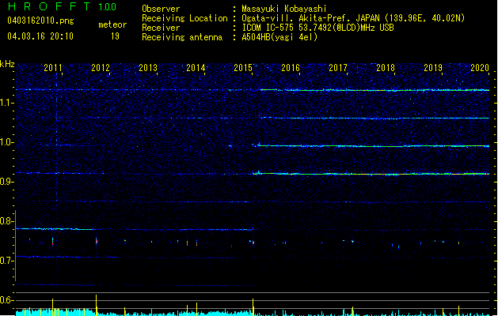Screen dimensions: 498x316
Task: Click the 2018 time axis marker
Action: (x=386, y=68)
